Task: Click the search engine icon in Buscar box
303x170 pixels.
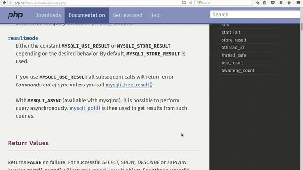Action: pyautogui.click(x=199, y=3)
